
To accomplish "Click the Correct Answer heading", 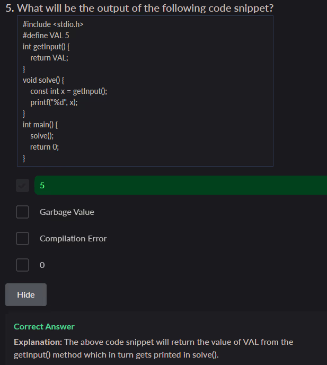I will point(44,327).
